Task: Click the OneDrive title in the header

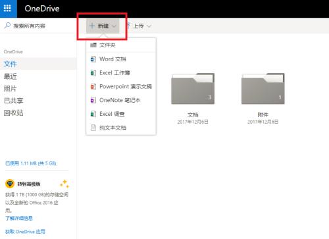Action: (x=42, y=9)
